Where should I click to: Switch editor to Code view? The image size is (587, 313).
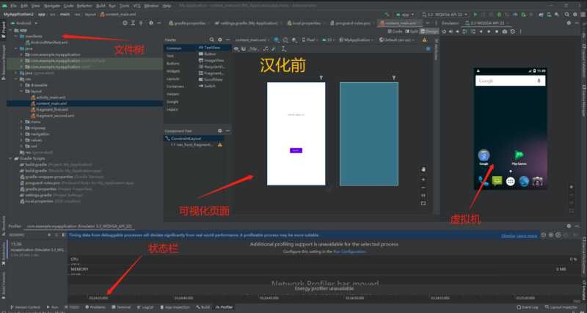395,32
